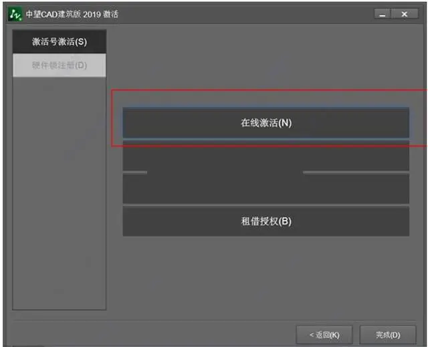This screenshot has height=347, width=428.
Task: Click the ZWCAD app icon in title bar
Action: click(15, 14)
